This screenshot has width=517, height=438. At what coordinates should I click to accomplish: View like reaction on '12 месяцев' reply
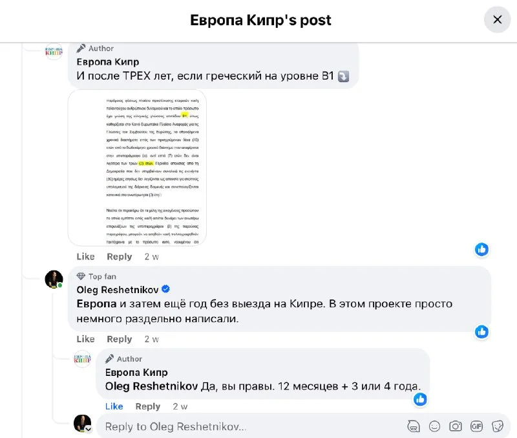[x=420, y=399]
